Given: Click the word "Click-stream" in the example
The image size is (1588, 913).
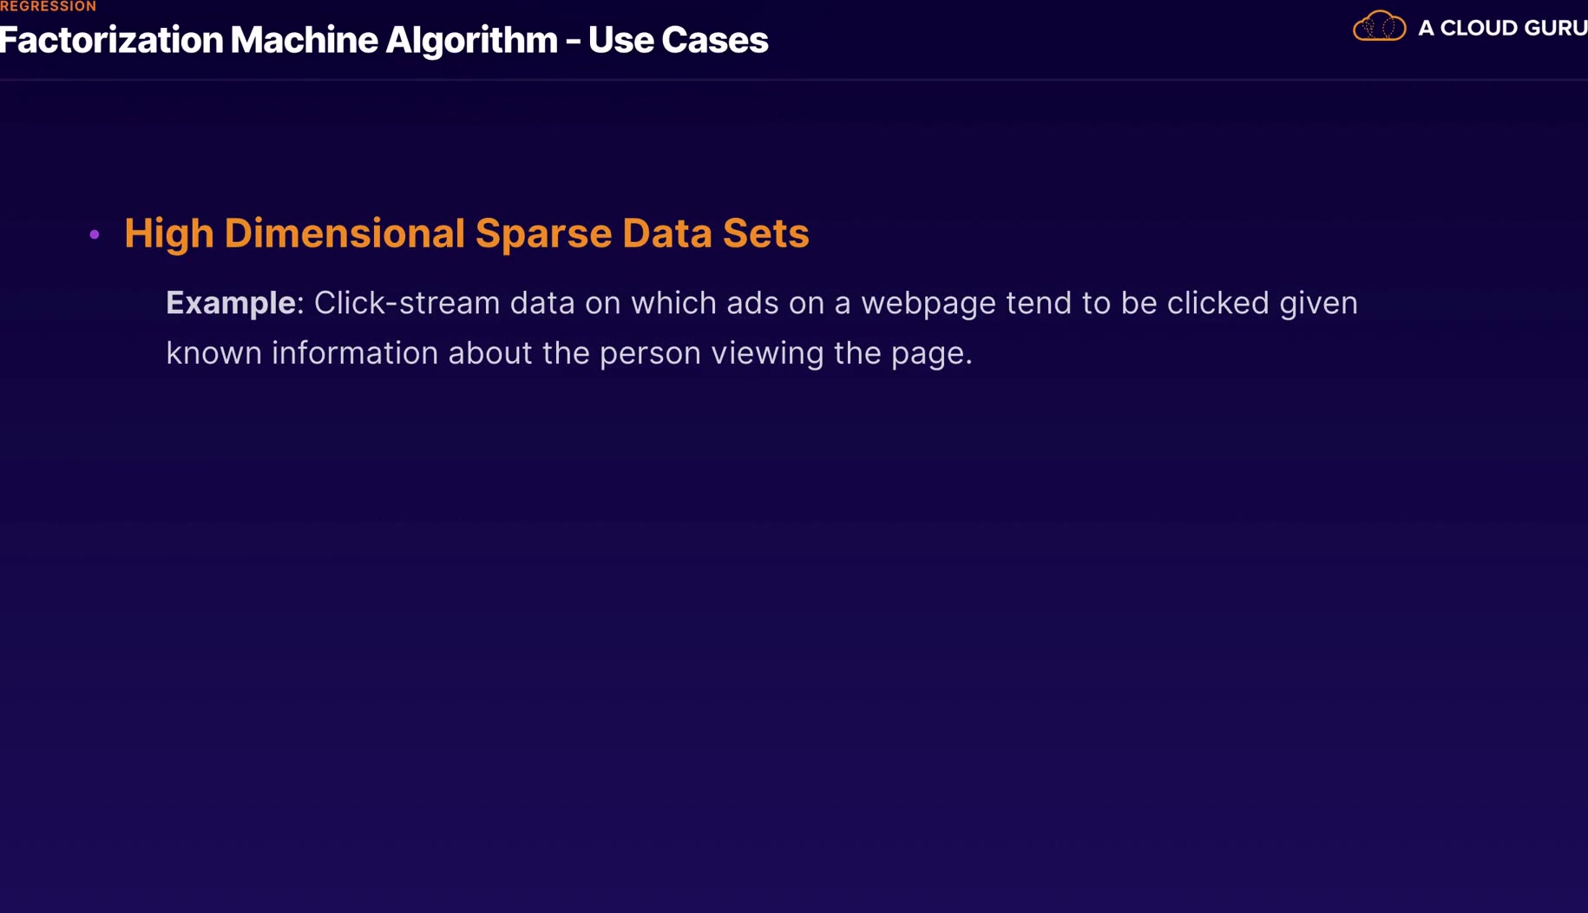Looking at the screenshot, I should [406, 303].
